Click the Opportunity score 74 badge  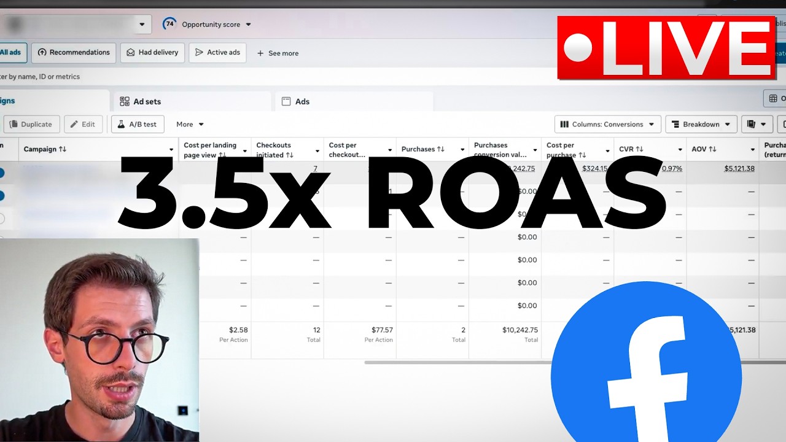coord(169,24)
